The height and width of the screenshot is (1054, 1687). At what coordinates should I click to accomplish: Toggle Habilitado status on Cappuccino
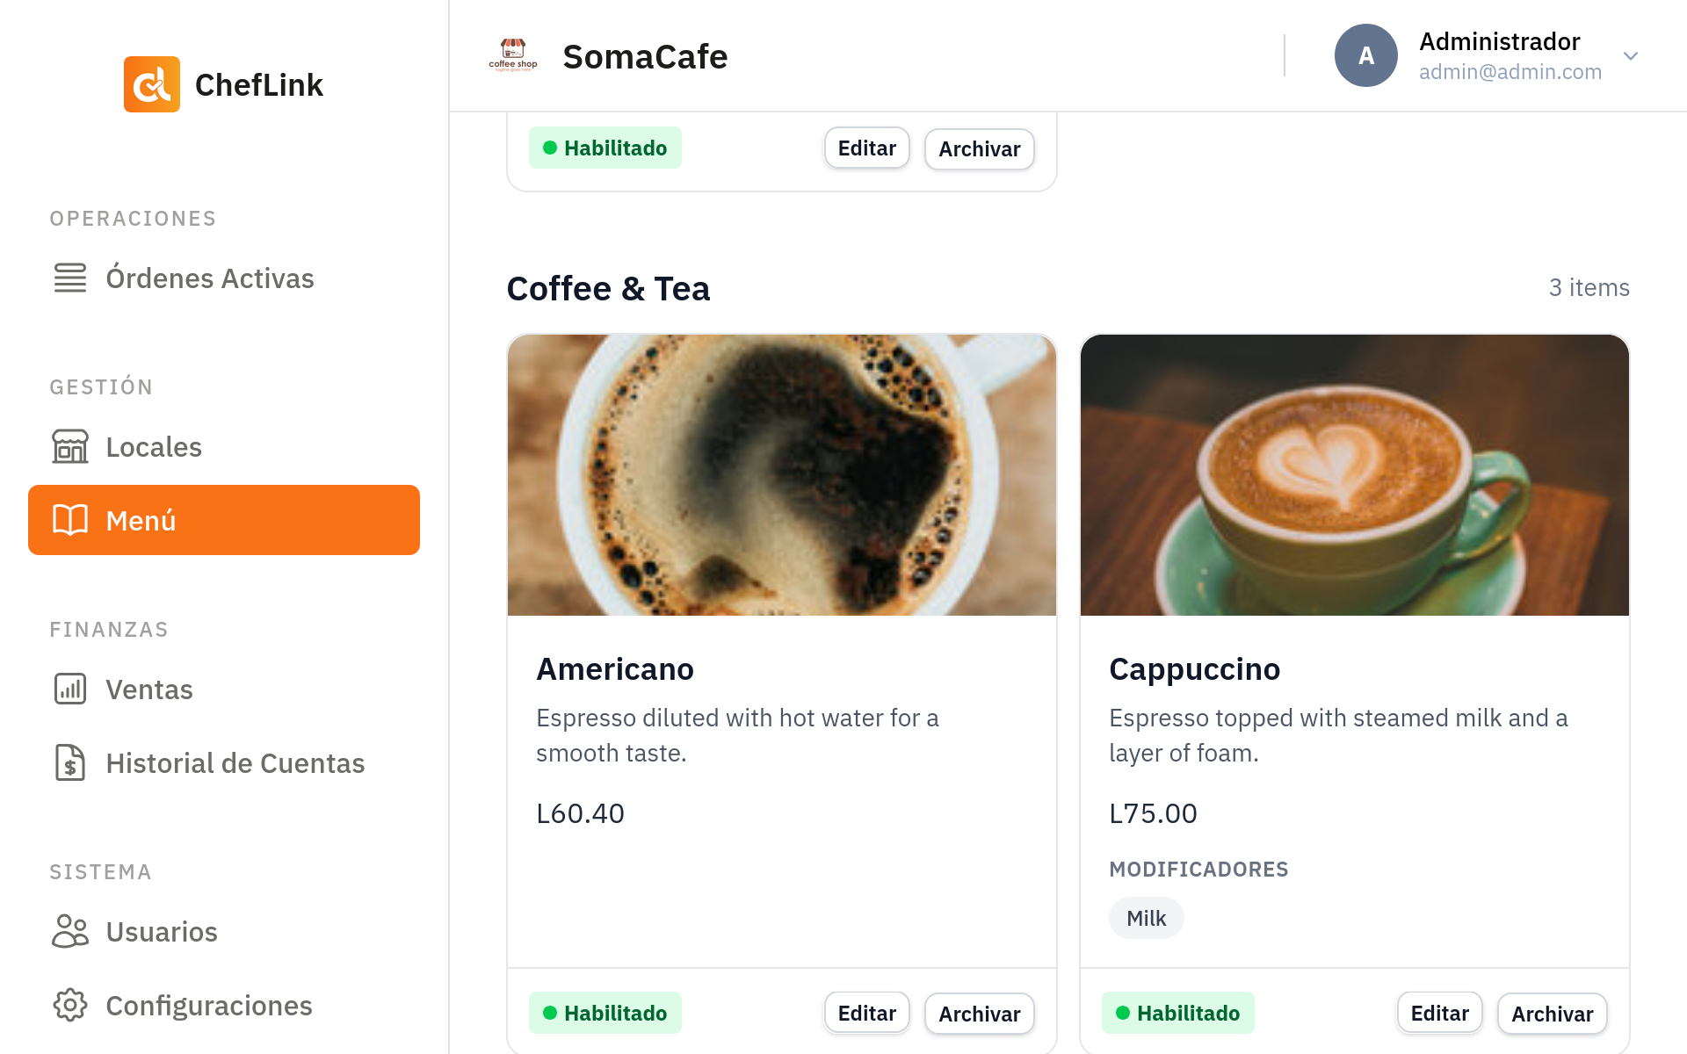coord(1177,1013)
